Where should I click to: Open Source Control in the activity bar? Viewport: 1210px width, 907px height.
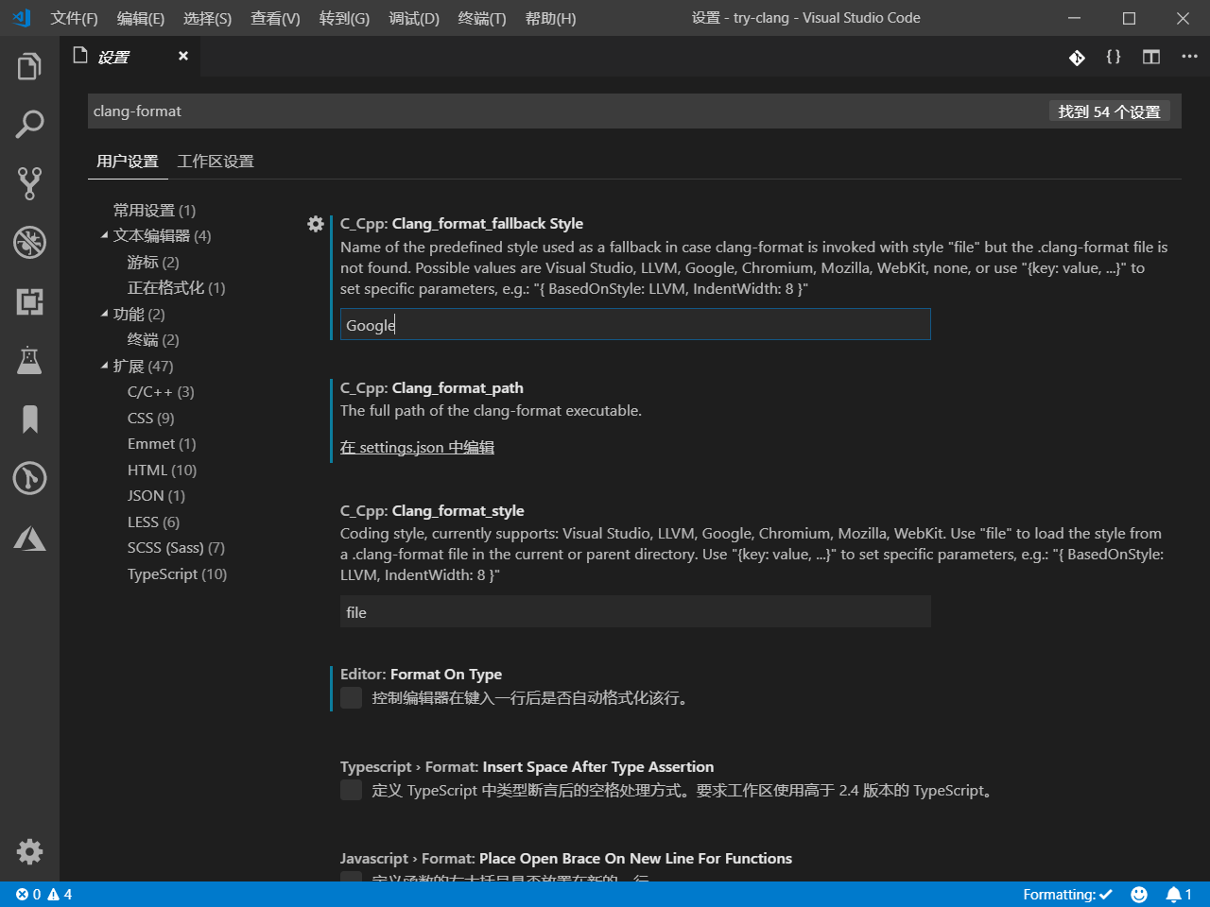pyautogui.click(x=29, y=182)
